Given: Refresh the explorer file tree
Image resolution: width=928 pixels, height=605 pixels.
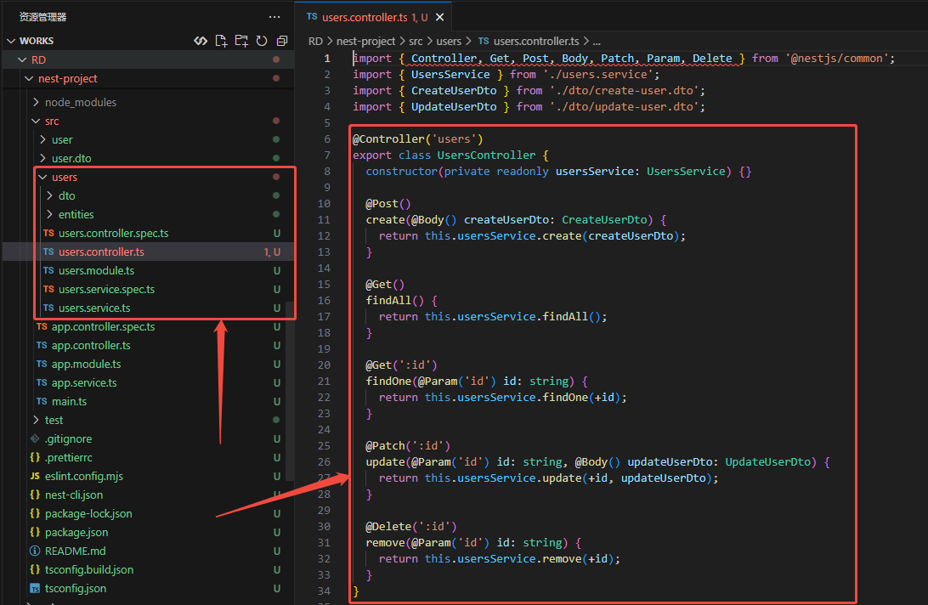Looking at the screenshot, I should (x=262, y=41).
